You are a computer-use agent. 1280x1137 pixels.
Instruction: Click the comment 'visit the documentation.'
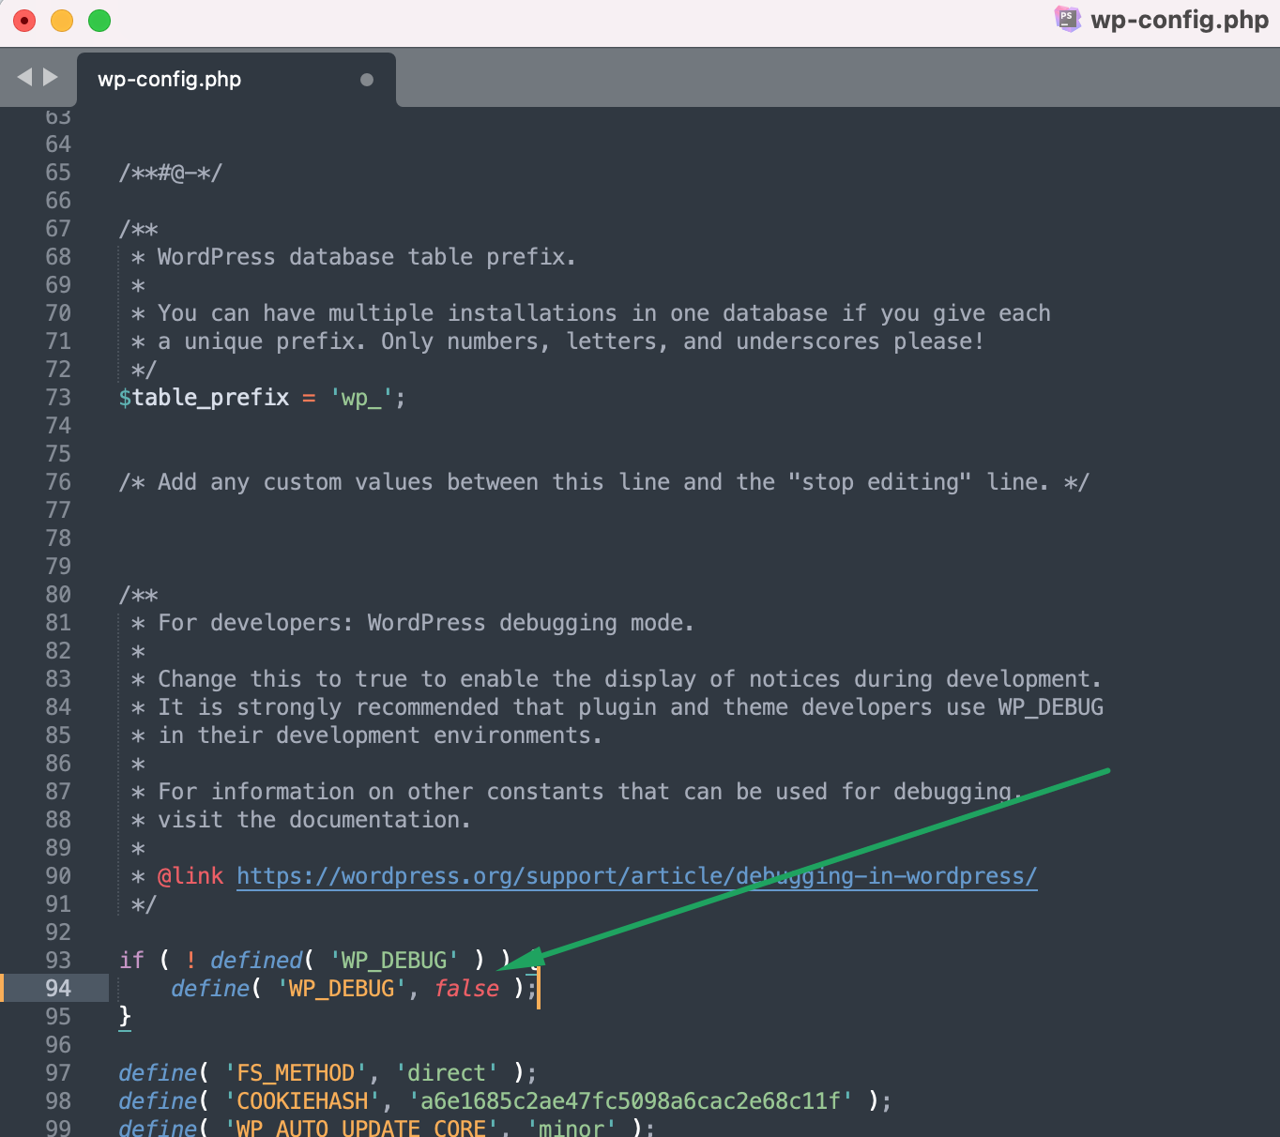click(x=314, y=820)
